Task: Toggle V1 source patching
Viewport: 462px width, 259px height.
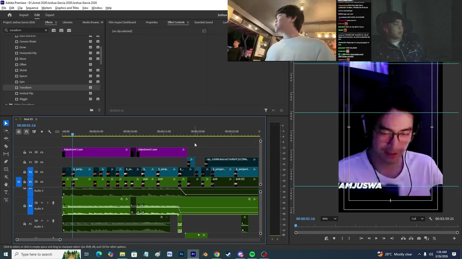Action: tap(19, 182)
